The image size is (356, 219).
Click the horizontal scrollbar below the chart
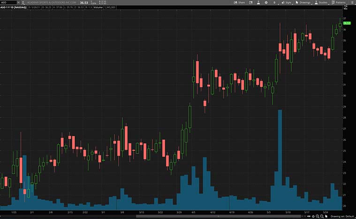click(218, 216)
